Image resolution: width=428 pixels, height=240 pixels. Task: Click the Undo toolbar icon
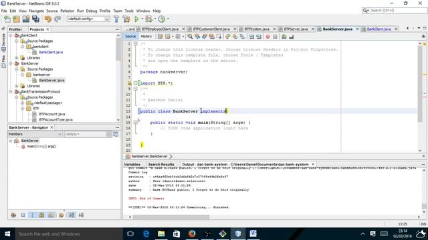click(48, 19)
